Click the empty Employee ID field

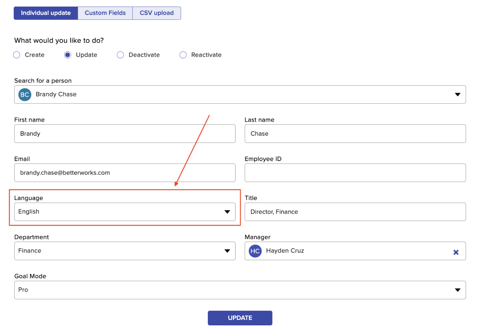coord(355,173)
